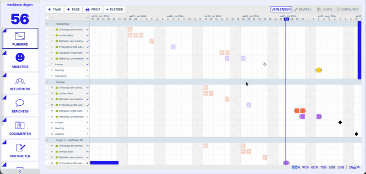
Task: Collapse the left sidebar with the chevron
Action: (20, 172)
